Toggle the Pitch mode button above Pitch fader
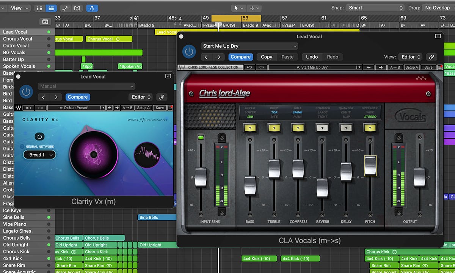The height and width of the screenshot is (273, 455). [x=370, y=128]
